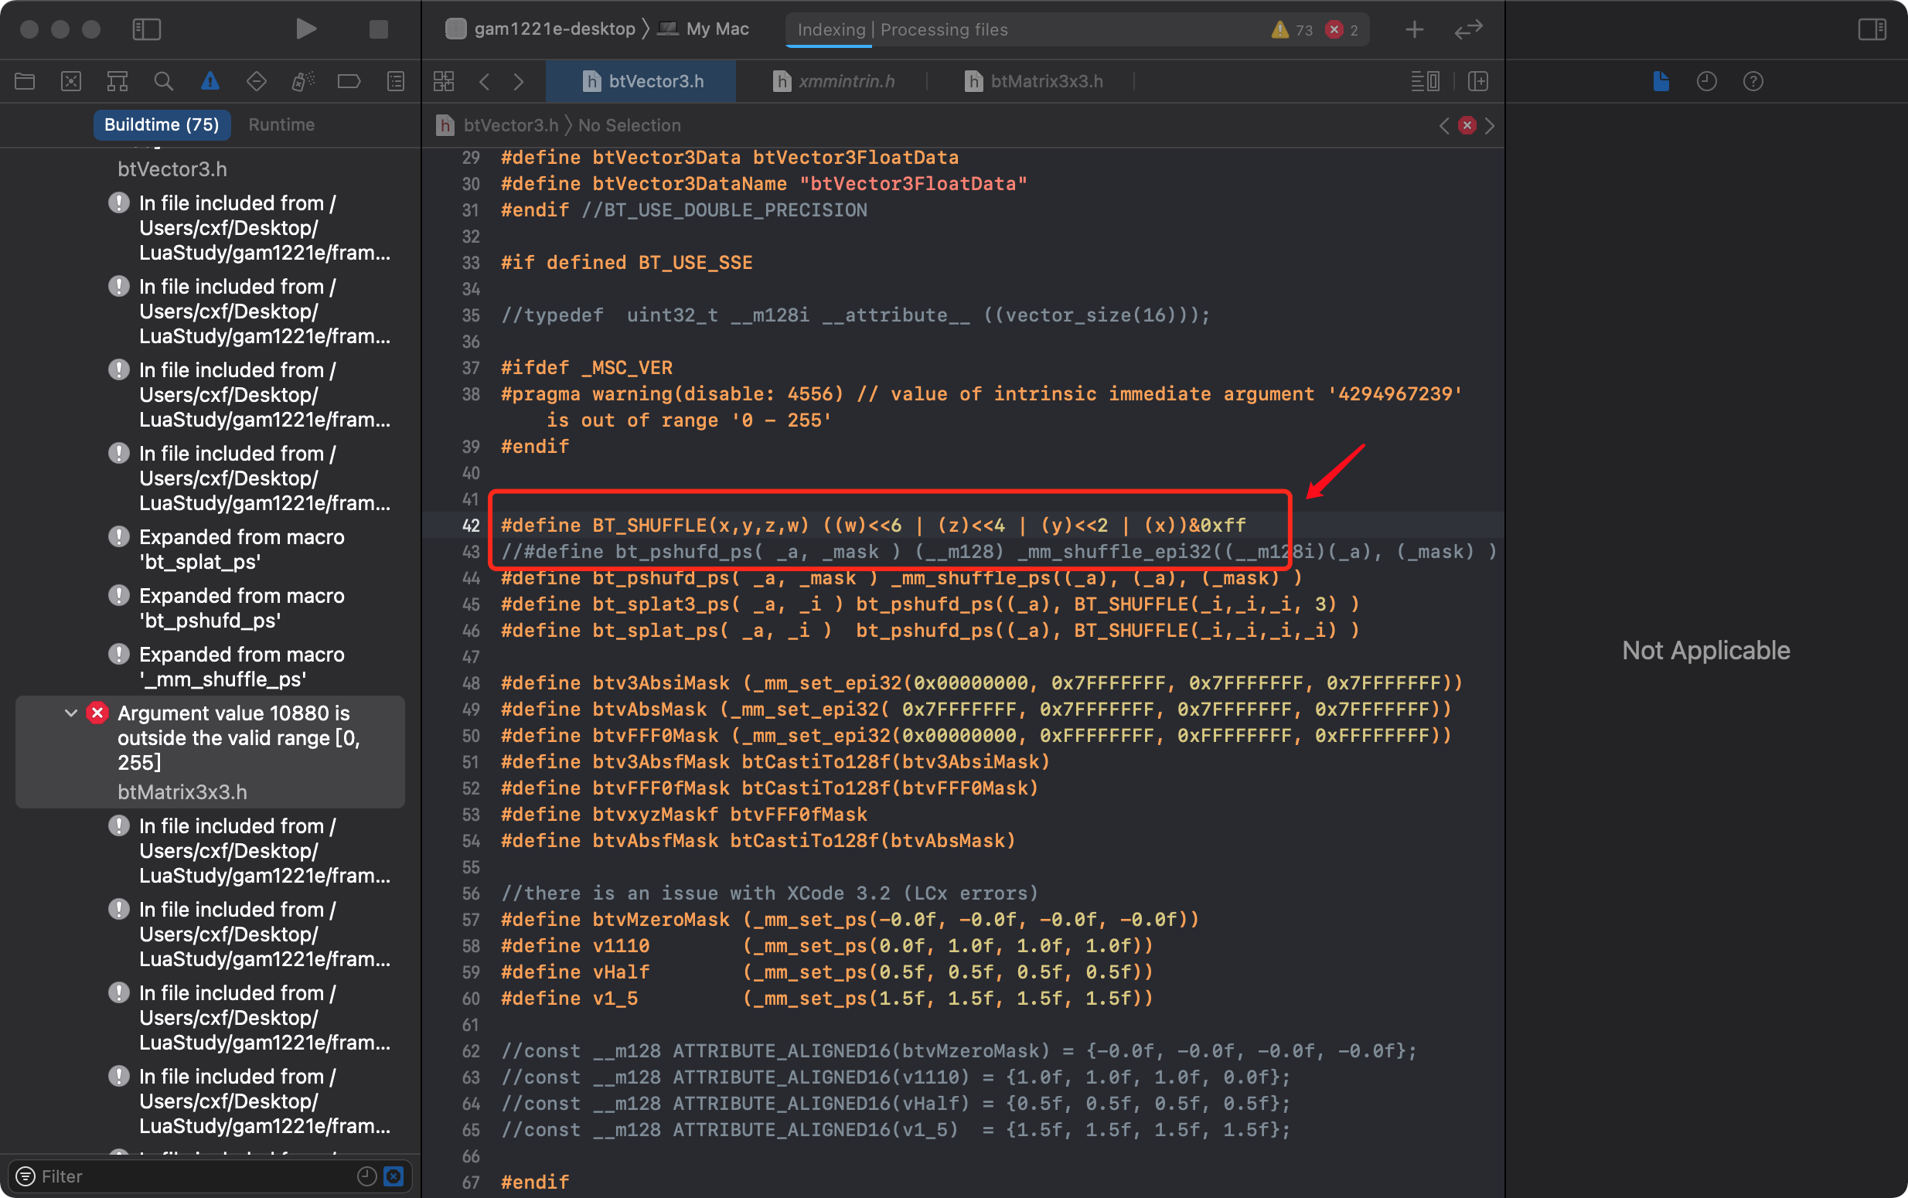Click the Stop build button
Screen dimensions: 1908x1198
pyautogui.click(x=378, y=29)
